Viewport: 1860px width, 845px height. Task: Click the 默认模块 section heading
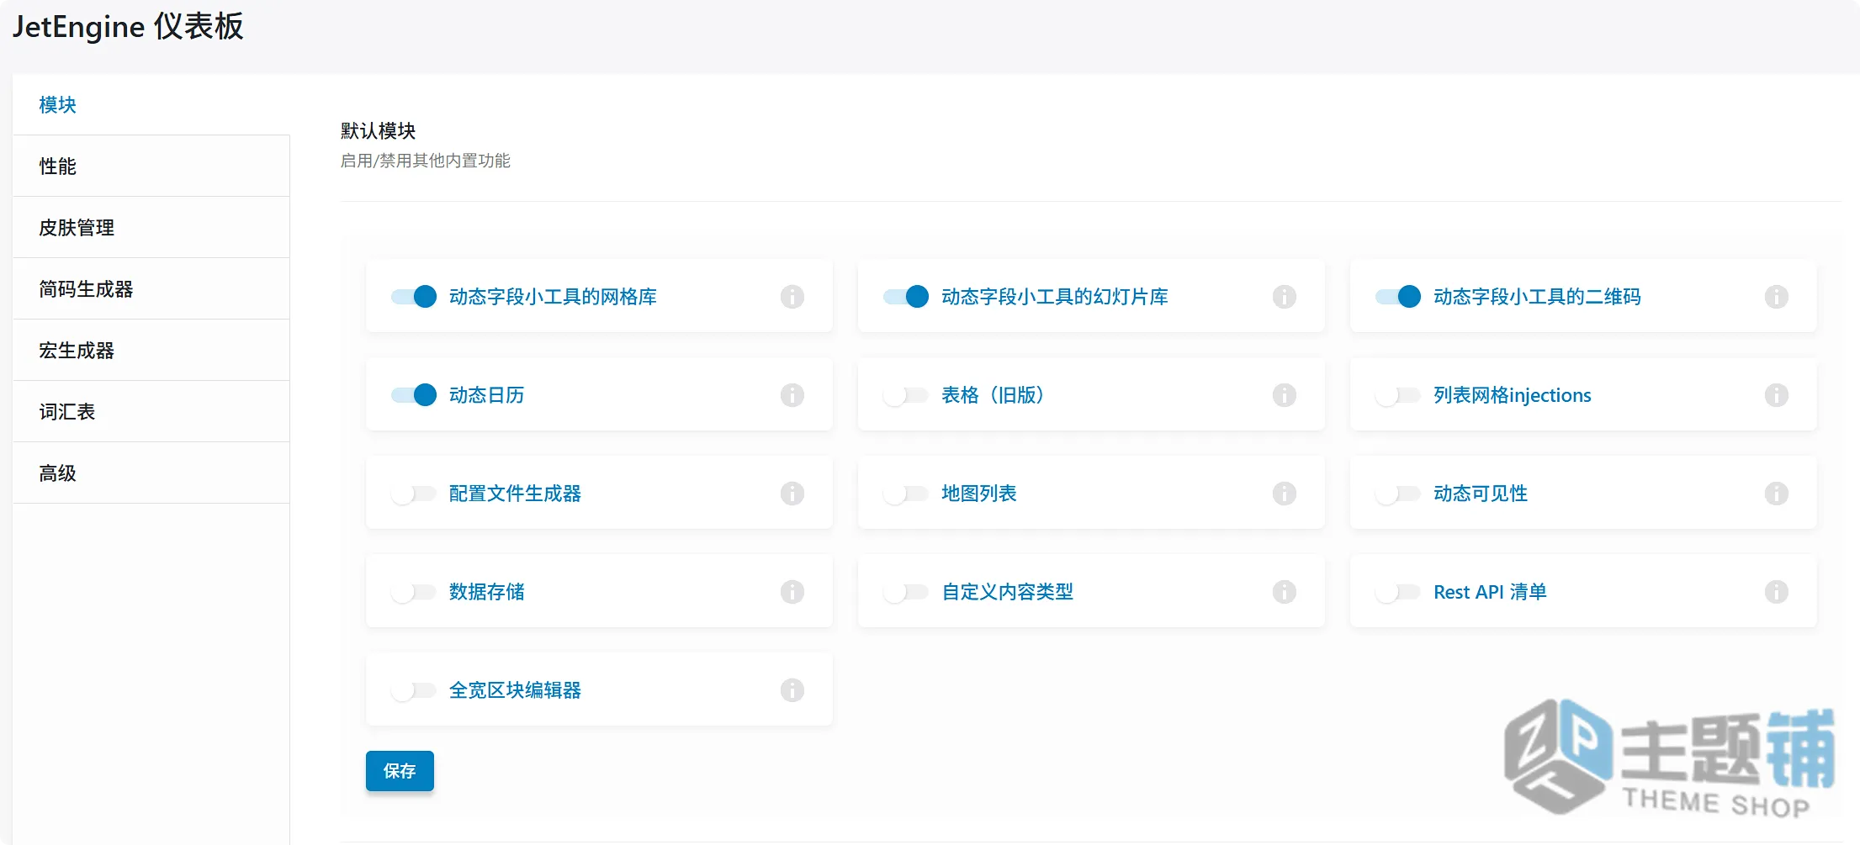click(x=379, y=131)
